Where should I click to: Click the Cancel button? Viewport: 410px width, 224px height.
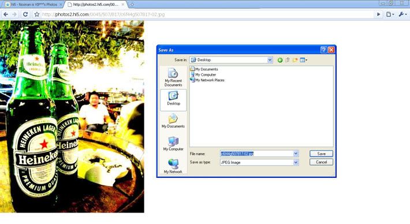pos(321,162)
